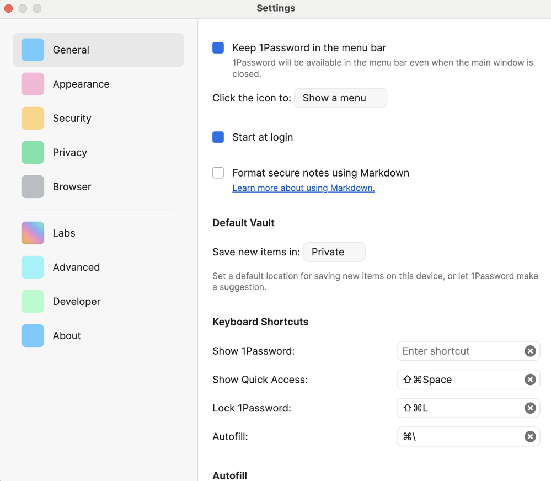This screenshot has width=551, height=481.
Task: Clear the Show Quick Access shortcut
Action: [529, 380]
